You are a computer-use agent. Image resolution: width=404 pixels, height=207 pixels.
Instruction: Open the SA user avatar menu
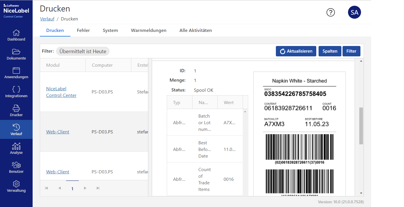(x=354, y=12)
